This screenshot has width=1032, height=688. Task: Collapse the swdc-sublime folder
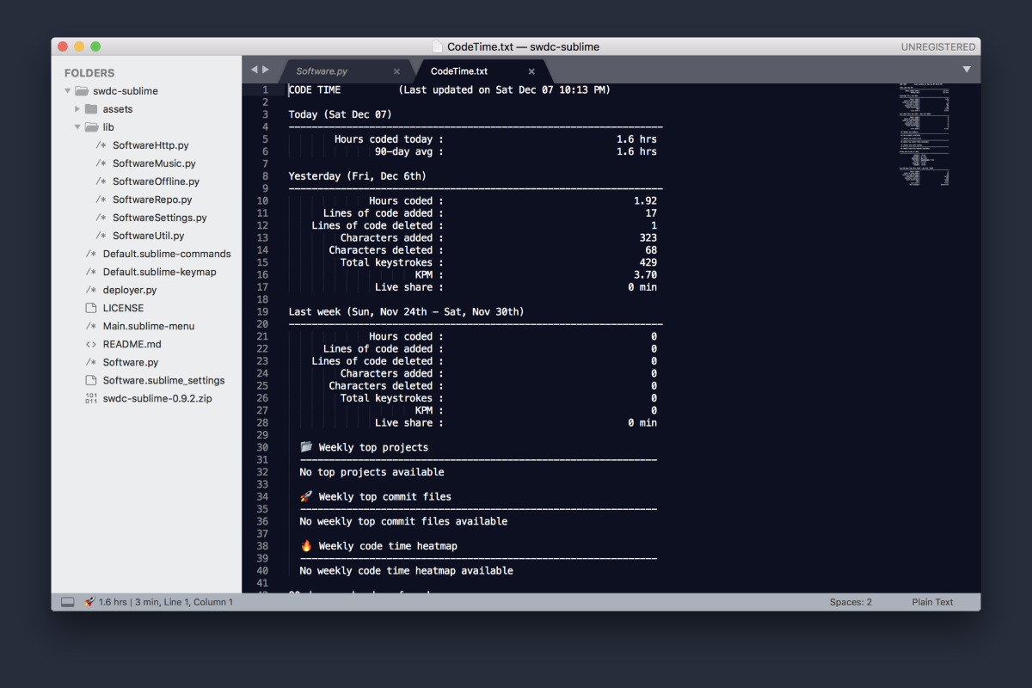click(67, 90)
